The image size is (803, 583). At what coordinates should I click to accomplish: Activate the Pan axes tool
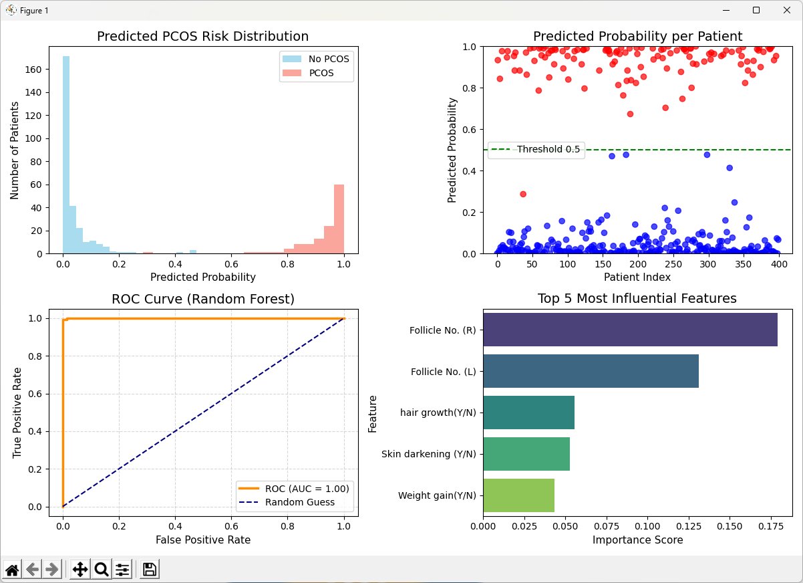(x=80, y=570)
